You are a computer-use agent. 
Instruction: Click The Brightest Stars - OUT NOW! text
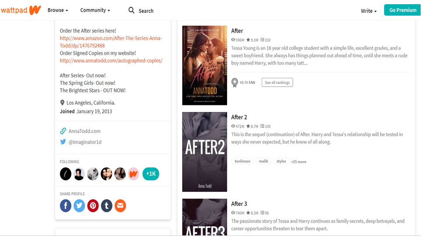[93, 91]
